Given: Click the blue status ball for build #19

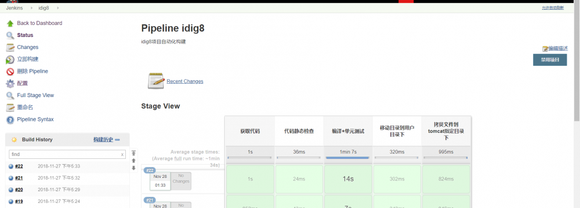Looking at the screenshot, I should (11, 202).
